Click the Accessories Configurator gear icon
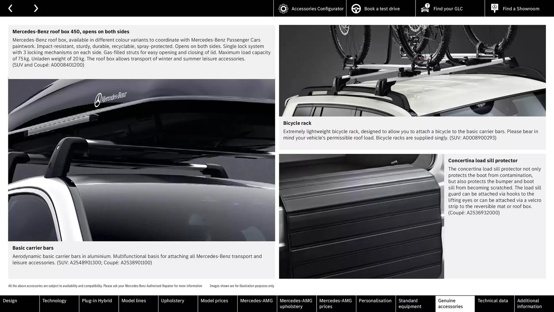Viewport: 554px width, 312px height. tap(284, 8)
